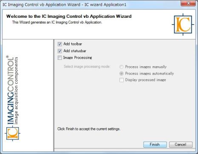The height and width of the screenshot is (154, 198).
Task: Click the wizard title bar text
Action: 65,5
